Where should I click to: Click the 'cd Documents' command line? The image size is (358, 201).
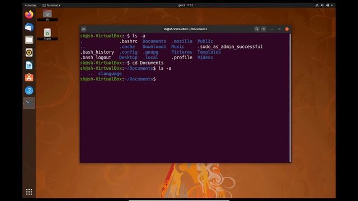point(148,63)
